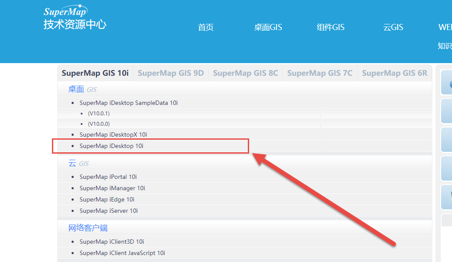Open SuperMap iClient JavaScript 10i

[x=122, y=253]
